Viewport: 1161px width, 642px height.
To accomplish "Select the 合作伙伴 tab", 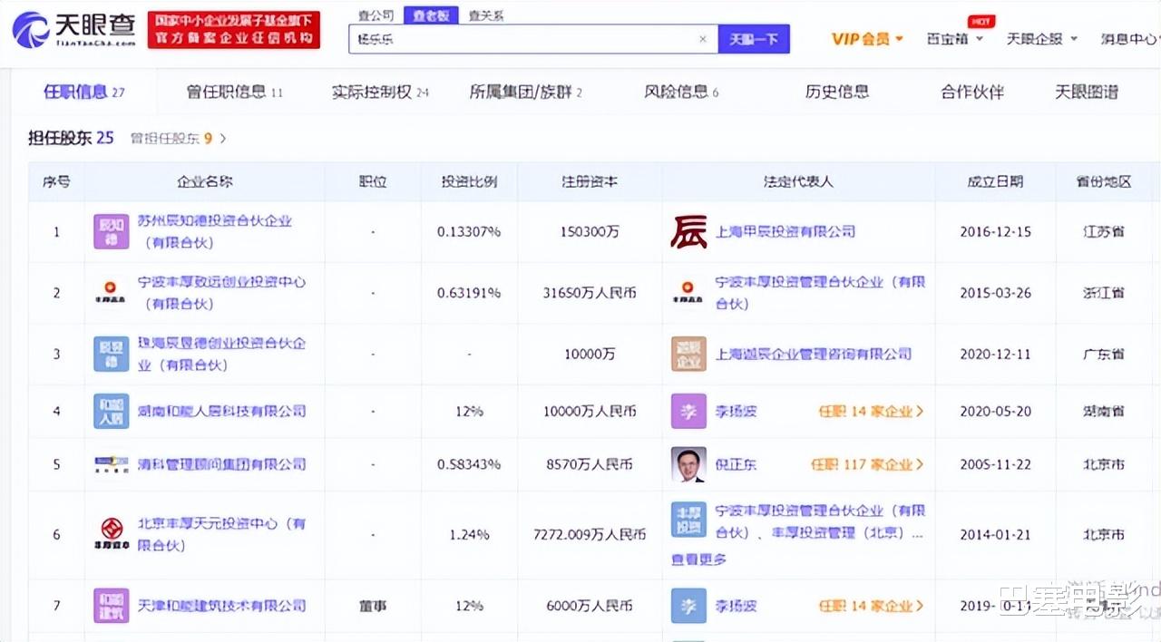I will point(972,92).
